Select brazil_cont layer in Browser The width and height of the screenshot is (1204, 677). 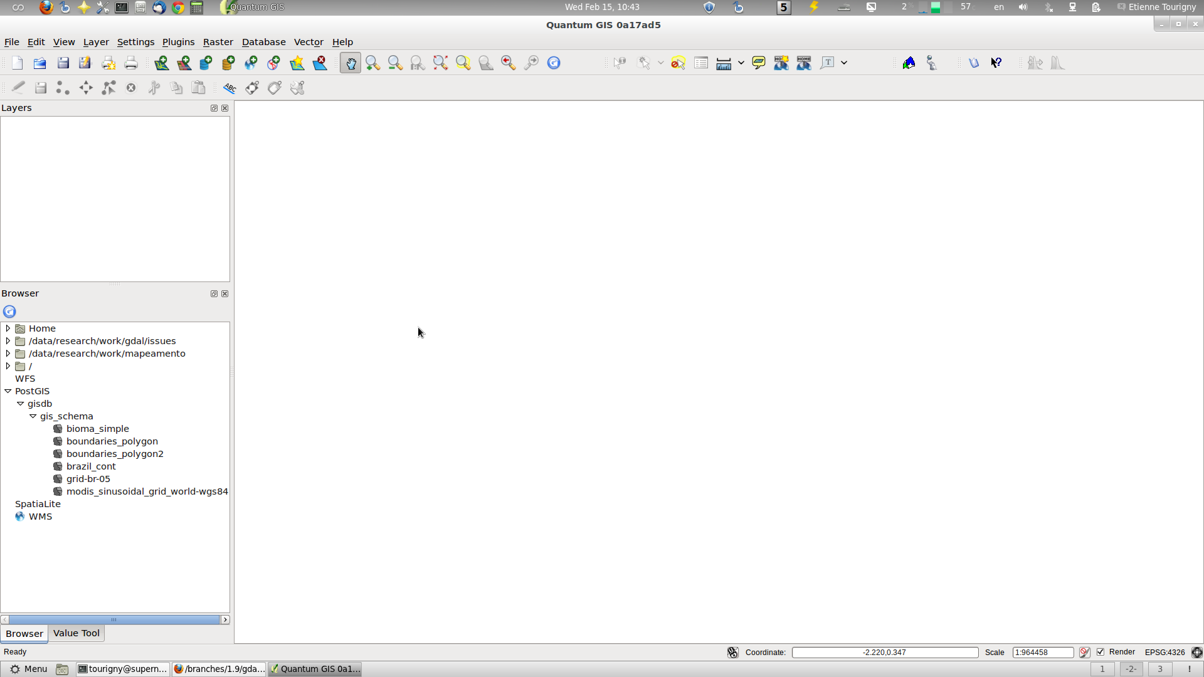pos(91,466)
